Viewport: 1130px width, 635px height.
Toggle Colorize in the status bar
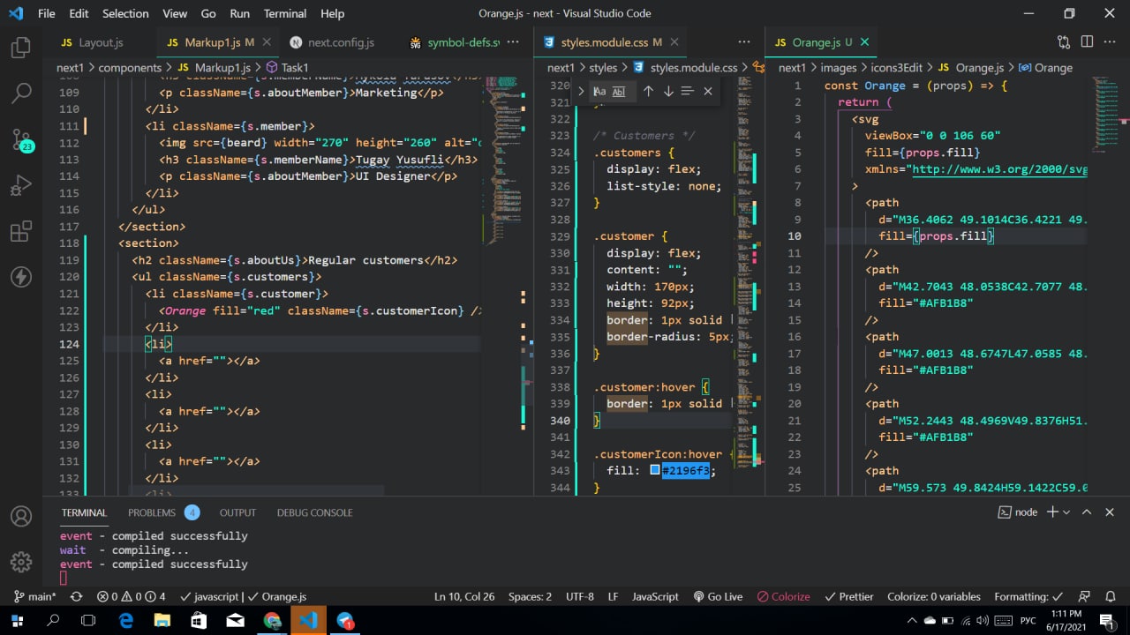783,596
